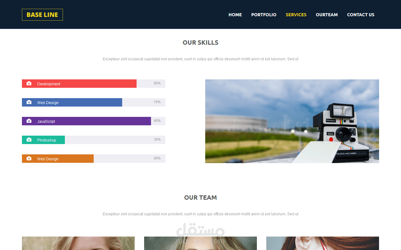The width and height of the screenshot is (401, 250).
Task: Click the 30% label
Action: click(x=157, y=139)
